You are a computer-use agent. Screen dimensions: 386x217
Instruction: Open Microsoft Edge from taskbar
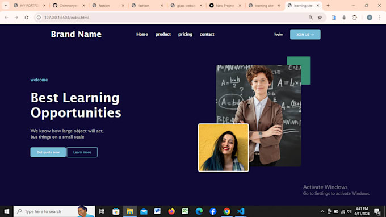(199, 211)
